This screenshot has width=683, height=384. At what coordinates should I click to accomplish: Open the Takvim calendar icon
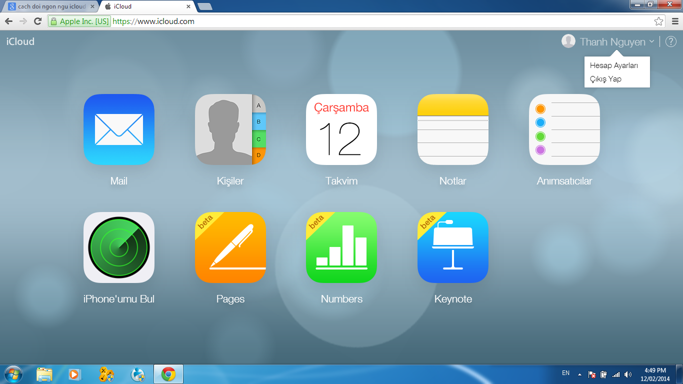341,129
